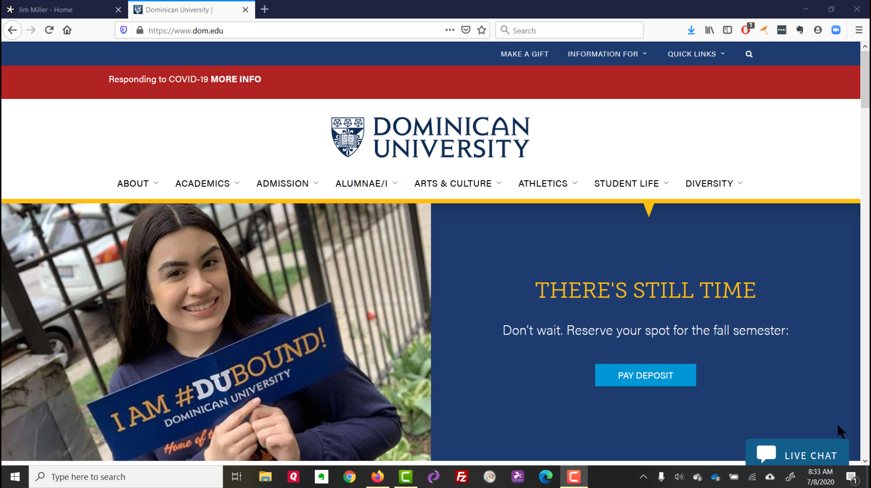Open the Student Life menu
Viewport: 871px width, 488px height.
click(631, 183)
